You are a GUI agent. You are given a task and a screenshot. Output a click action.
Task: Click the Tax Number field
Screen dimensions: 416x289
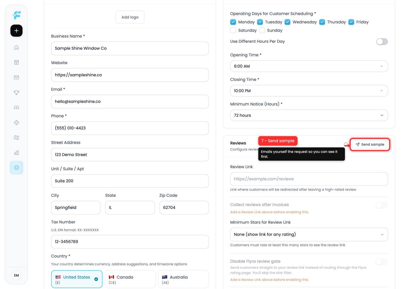pos(130,242)
